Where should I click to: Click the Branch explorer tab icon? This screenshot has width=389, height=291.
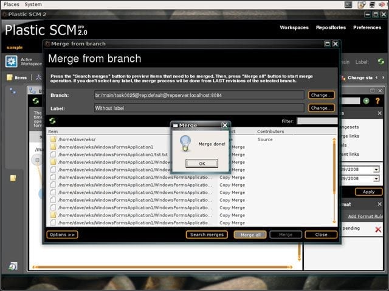pos(32,91)
